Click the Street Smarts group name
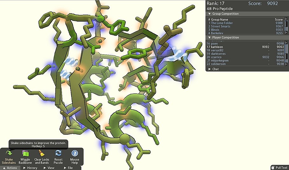Image resolution: width=289 pixels, height=170 pixels. 220,26
